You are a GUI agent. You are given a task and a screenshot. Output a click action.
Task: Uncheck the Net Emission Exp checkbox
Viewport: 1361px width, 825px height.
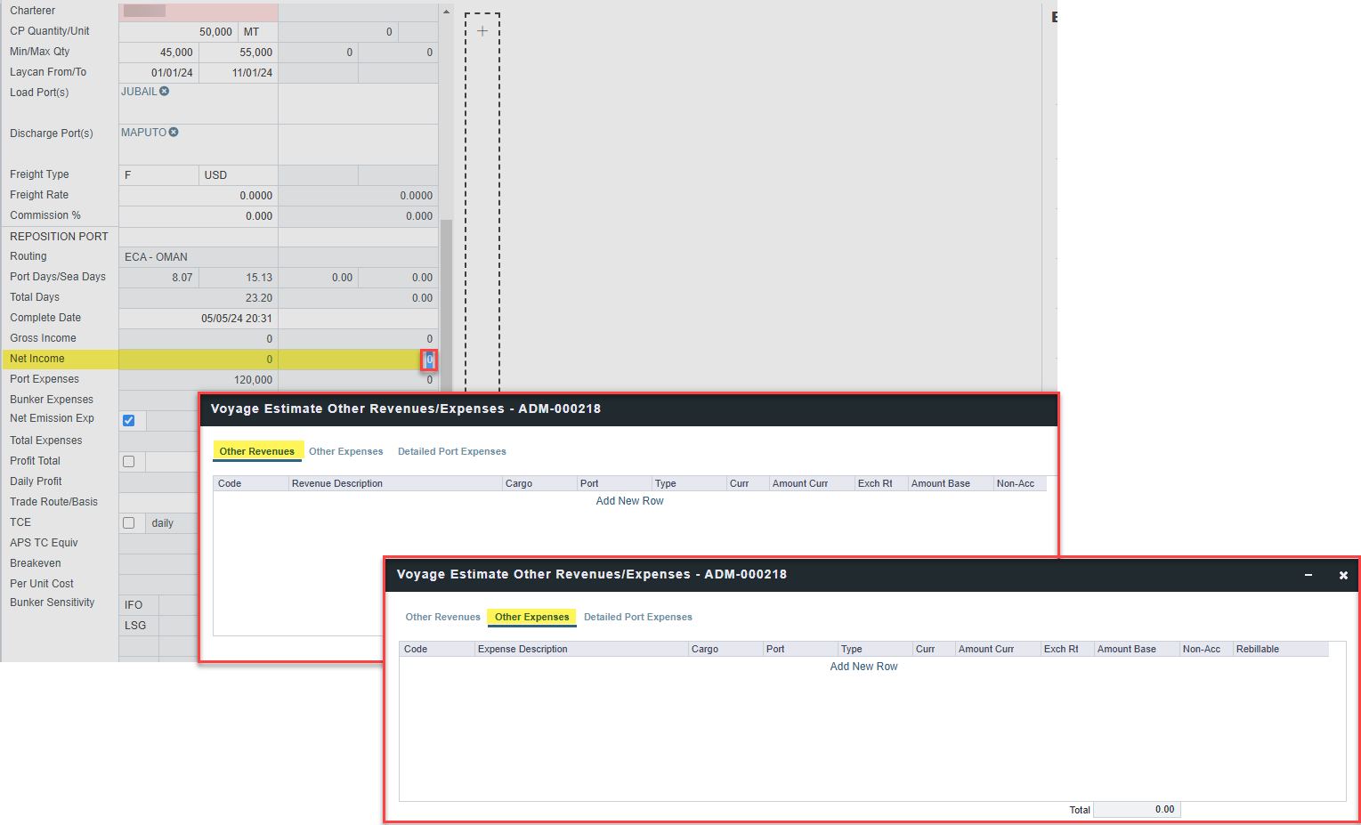(129, 420)
